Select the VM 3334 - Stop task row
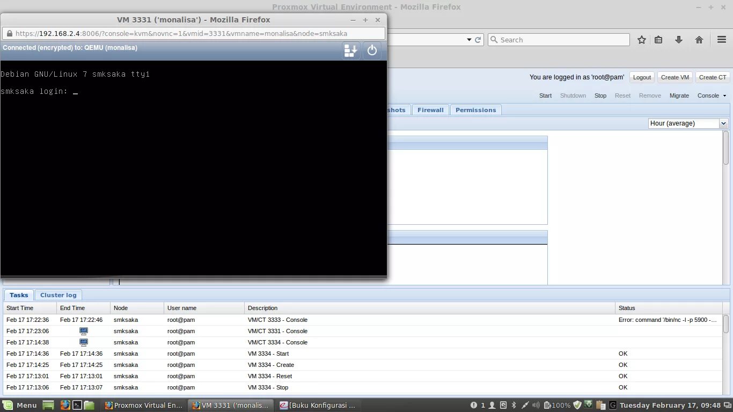Image resolution: width=733 pixels, height=412 pixels. point(363,387)
